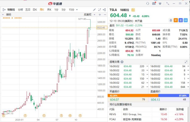The width and height of the screenshot is (190, 122).
Task: Click the 买盘报价 header
Action: [x=115, y=91]
